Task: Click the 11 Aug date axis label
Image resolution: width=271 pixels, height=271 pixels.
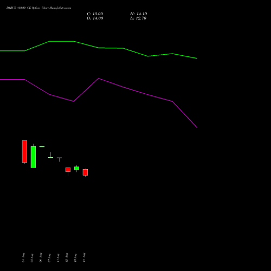Action: pyautogui.click(x=58, y=258)
